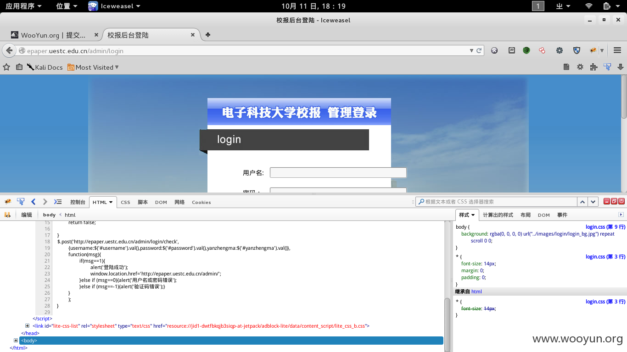Click the gray X-ball extension icon

click(494, 50)
